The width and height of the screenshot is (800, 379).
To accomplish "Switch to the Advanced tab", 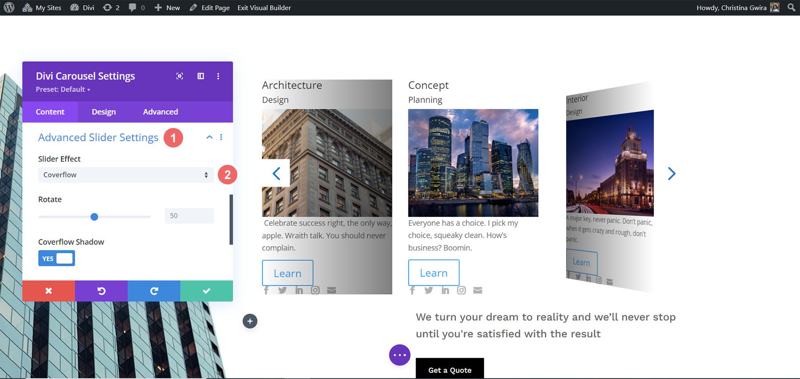I will [160, 112].
